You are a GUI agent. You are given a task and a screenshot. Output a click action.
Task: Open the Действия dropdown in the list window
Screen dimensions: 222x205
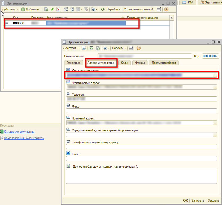(10, 9)
